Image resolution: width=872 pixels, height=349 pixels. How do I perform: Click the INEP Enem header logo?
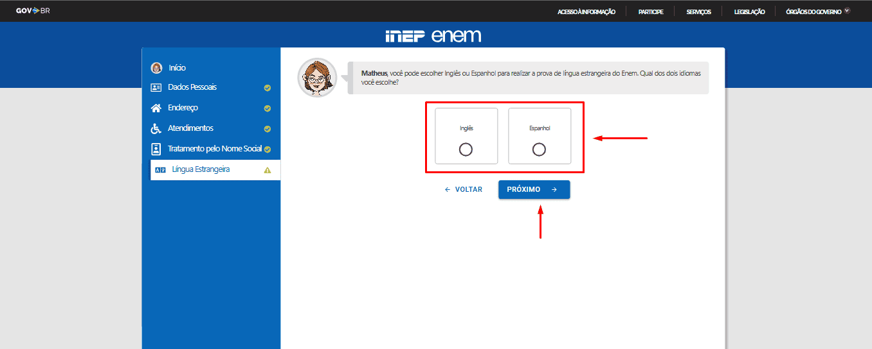pyautogui.click(x=433, y=35)
